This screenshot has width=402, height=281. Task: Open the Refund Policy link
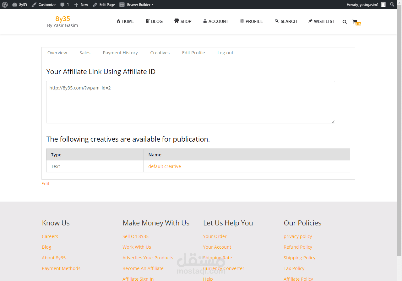(x=298, y=247)
